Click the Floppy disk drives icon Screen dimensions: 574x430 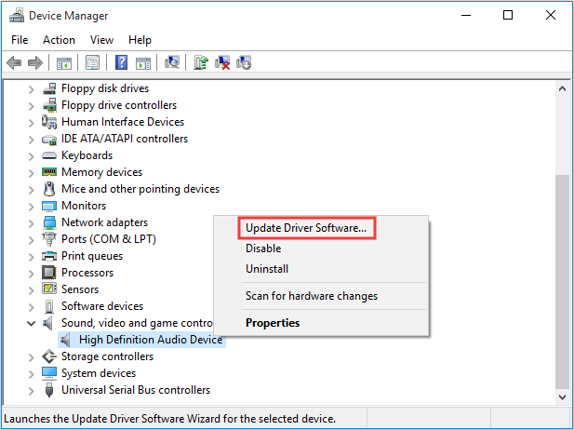49,88
